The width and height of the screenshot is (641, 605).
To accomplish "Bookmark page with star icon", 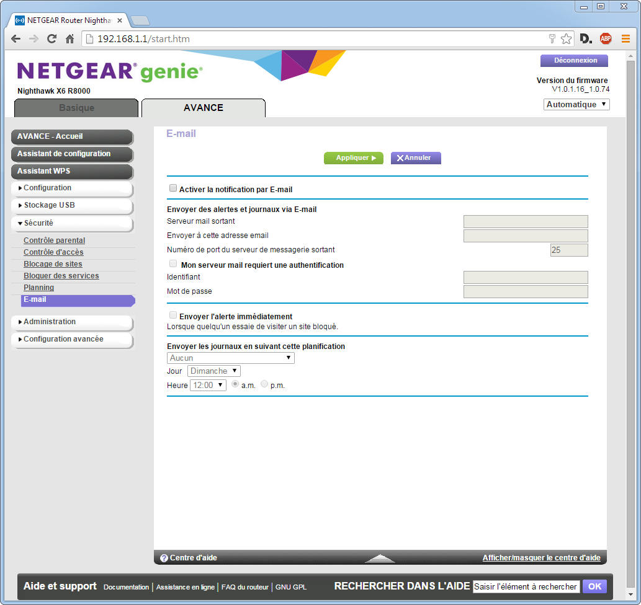I will (566, 39).
